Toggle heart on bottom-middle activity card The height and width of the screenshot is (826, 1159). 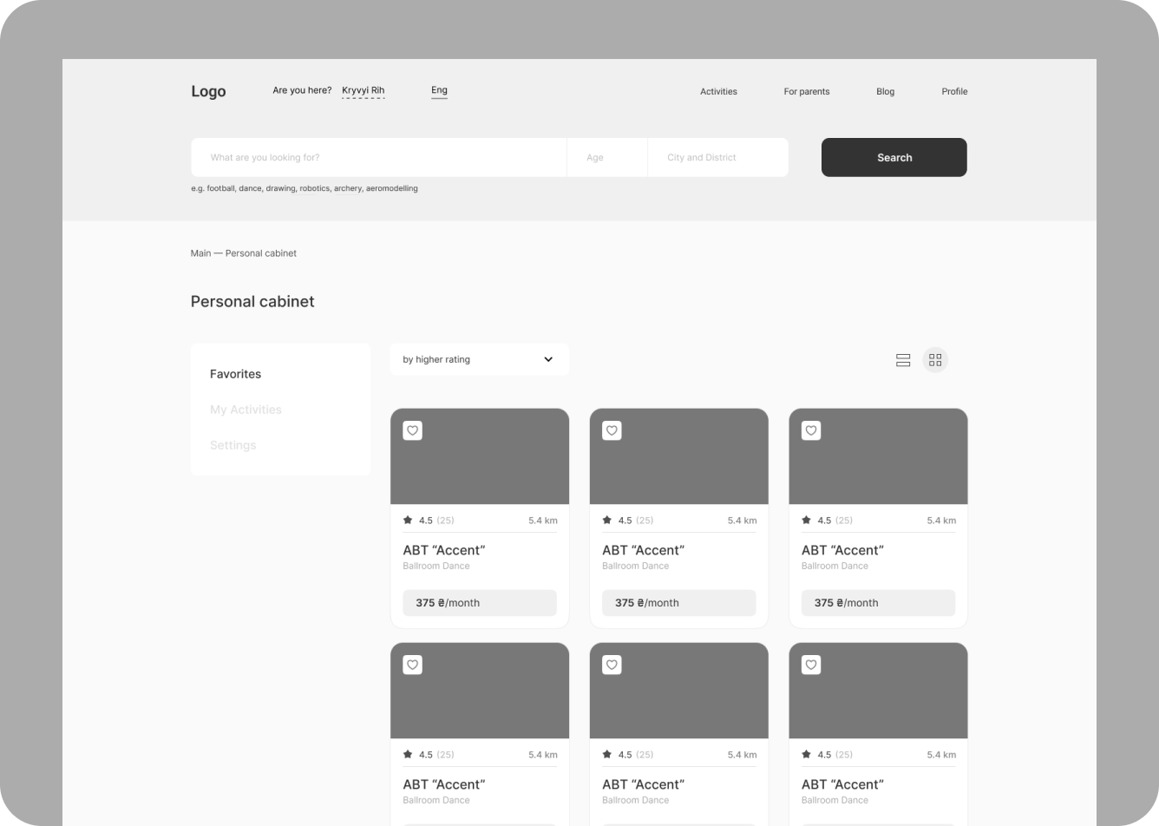(612, 665)
